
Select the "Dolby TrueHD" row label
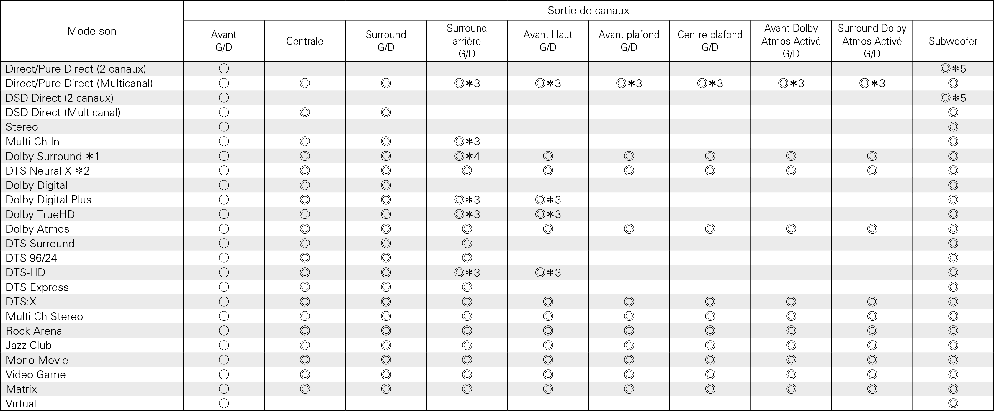(40, 214)
